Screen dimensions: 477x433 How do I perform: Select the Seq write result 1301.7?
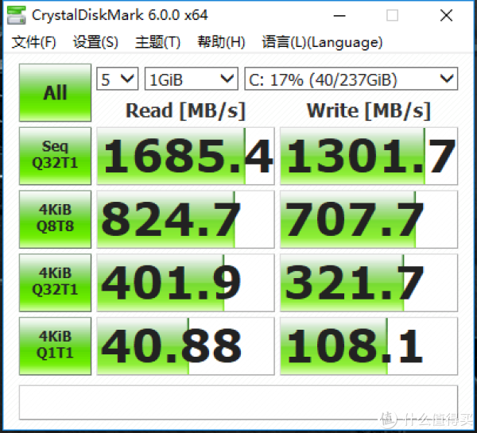coord(369,156)
